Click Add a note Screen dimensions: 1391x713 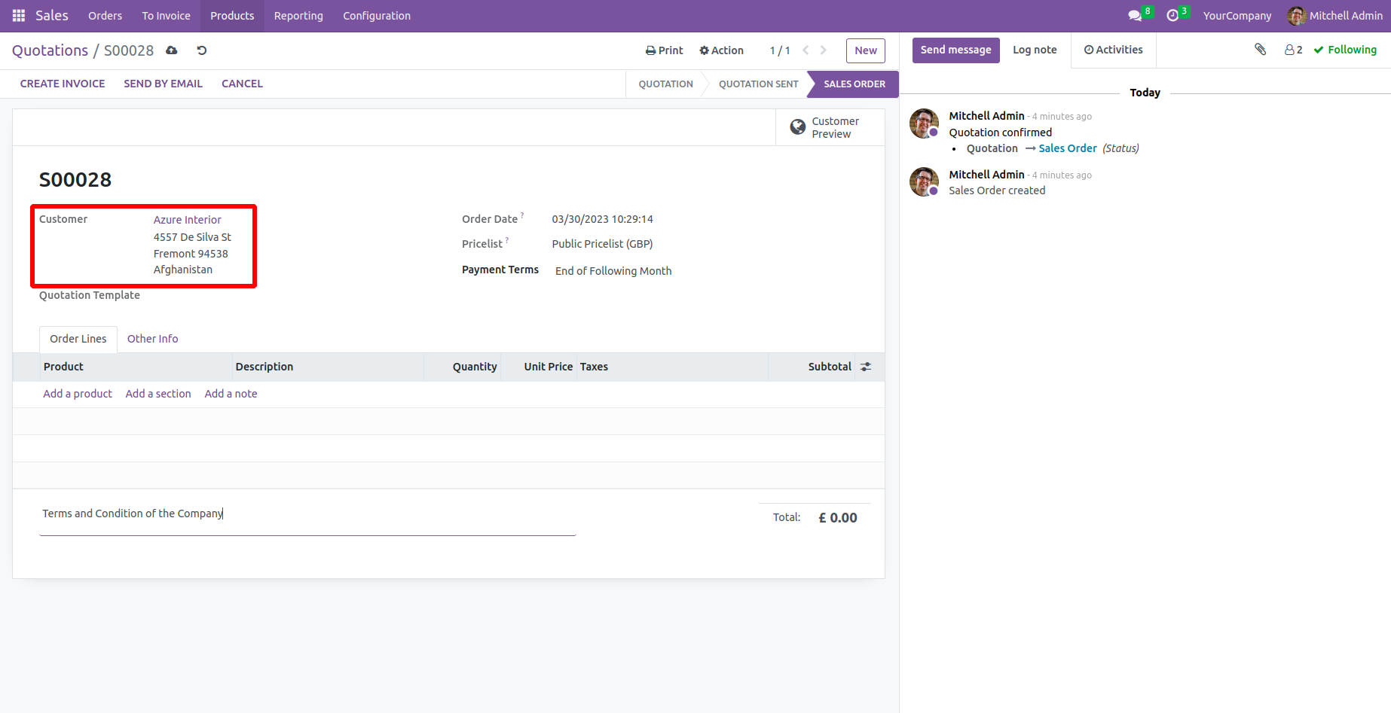pos(231,394)
